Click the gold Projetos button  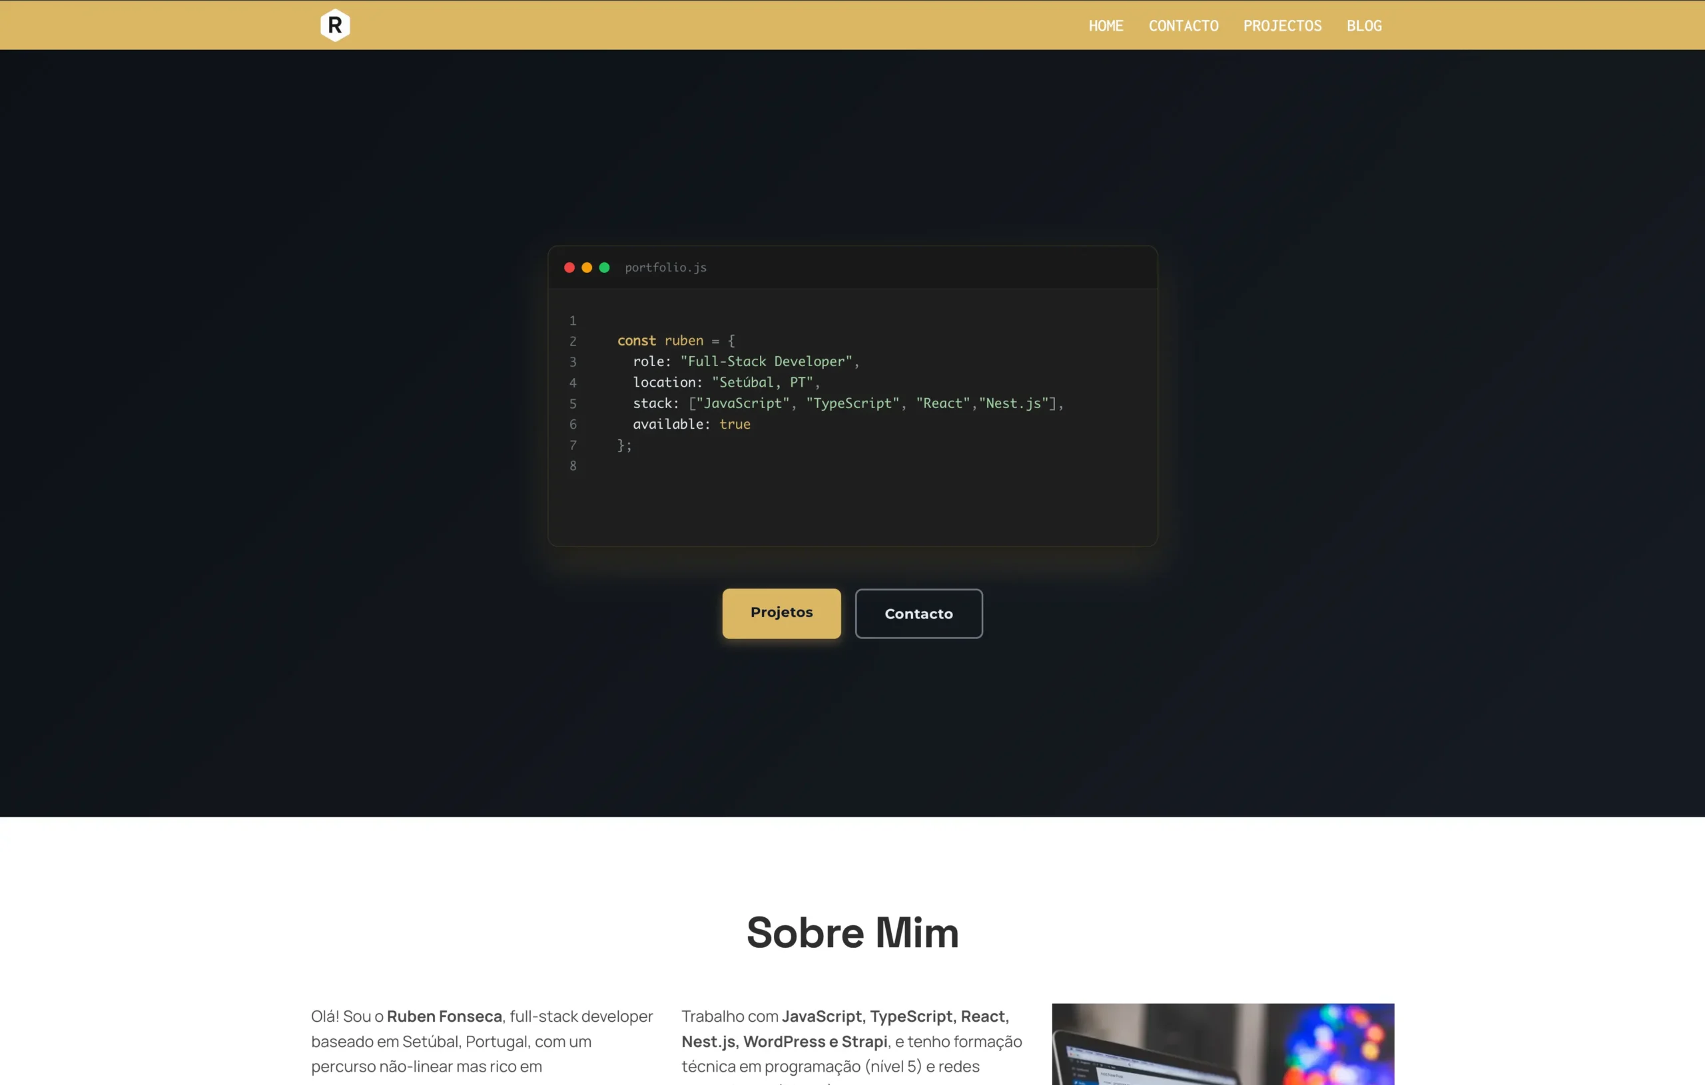click(x=781, y=614)
